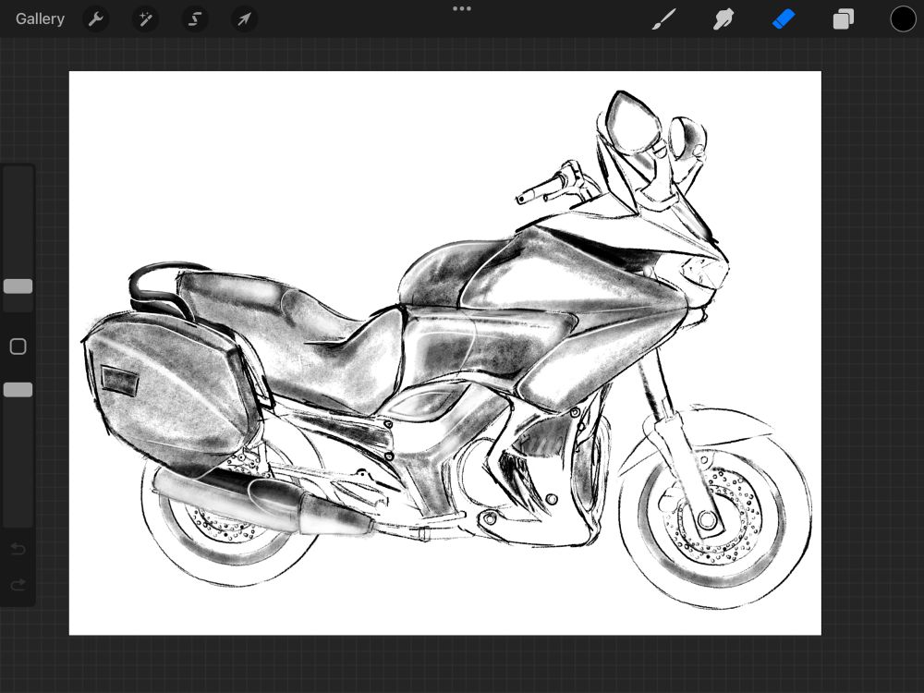Tap the motorcycle's front wheel hub
924x693 pixels.
pos(709,522)
